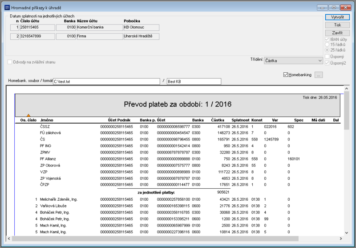This screenshot has width=356, height=248.
Task: Click the vertical scrollbar up arrow
Action: click(347, 88)
